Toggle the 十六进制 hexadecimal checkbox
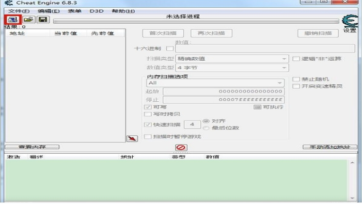The height and width of the screenshot is (204, 362). point(170,48)
